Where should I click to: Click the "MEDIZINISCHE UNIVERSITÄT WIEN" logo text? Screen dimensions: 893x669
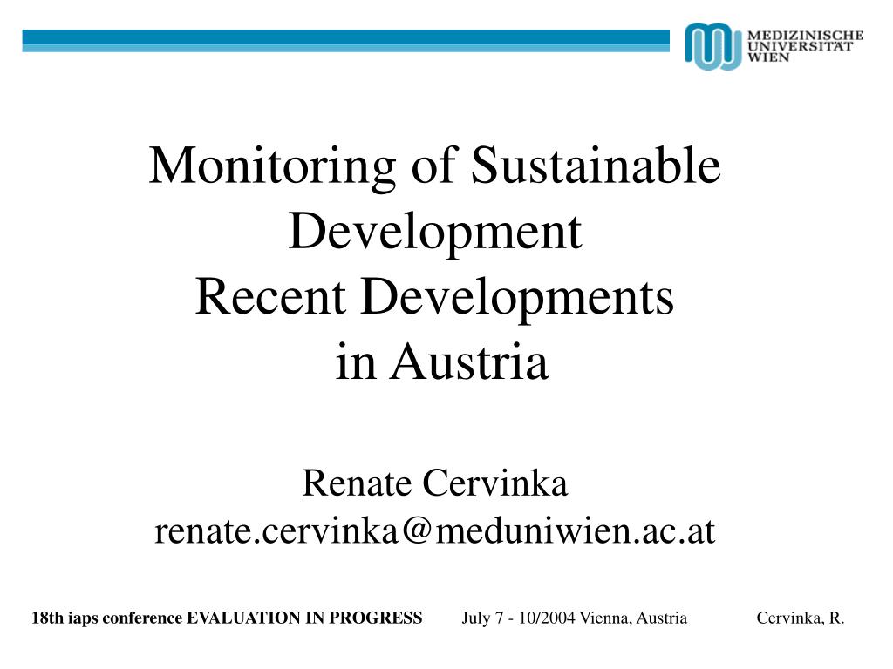pyautogui.click(x=805, y=46)
